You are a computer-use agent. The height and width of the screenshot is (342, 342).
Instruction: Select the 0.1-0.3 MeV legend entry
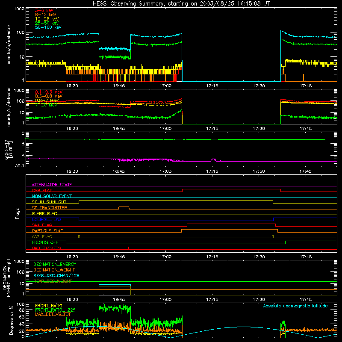pos(49,92)
